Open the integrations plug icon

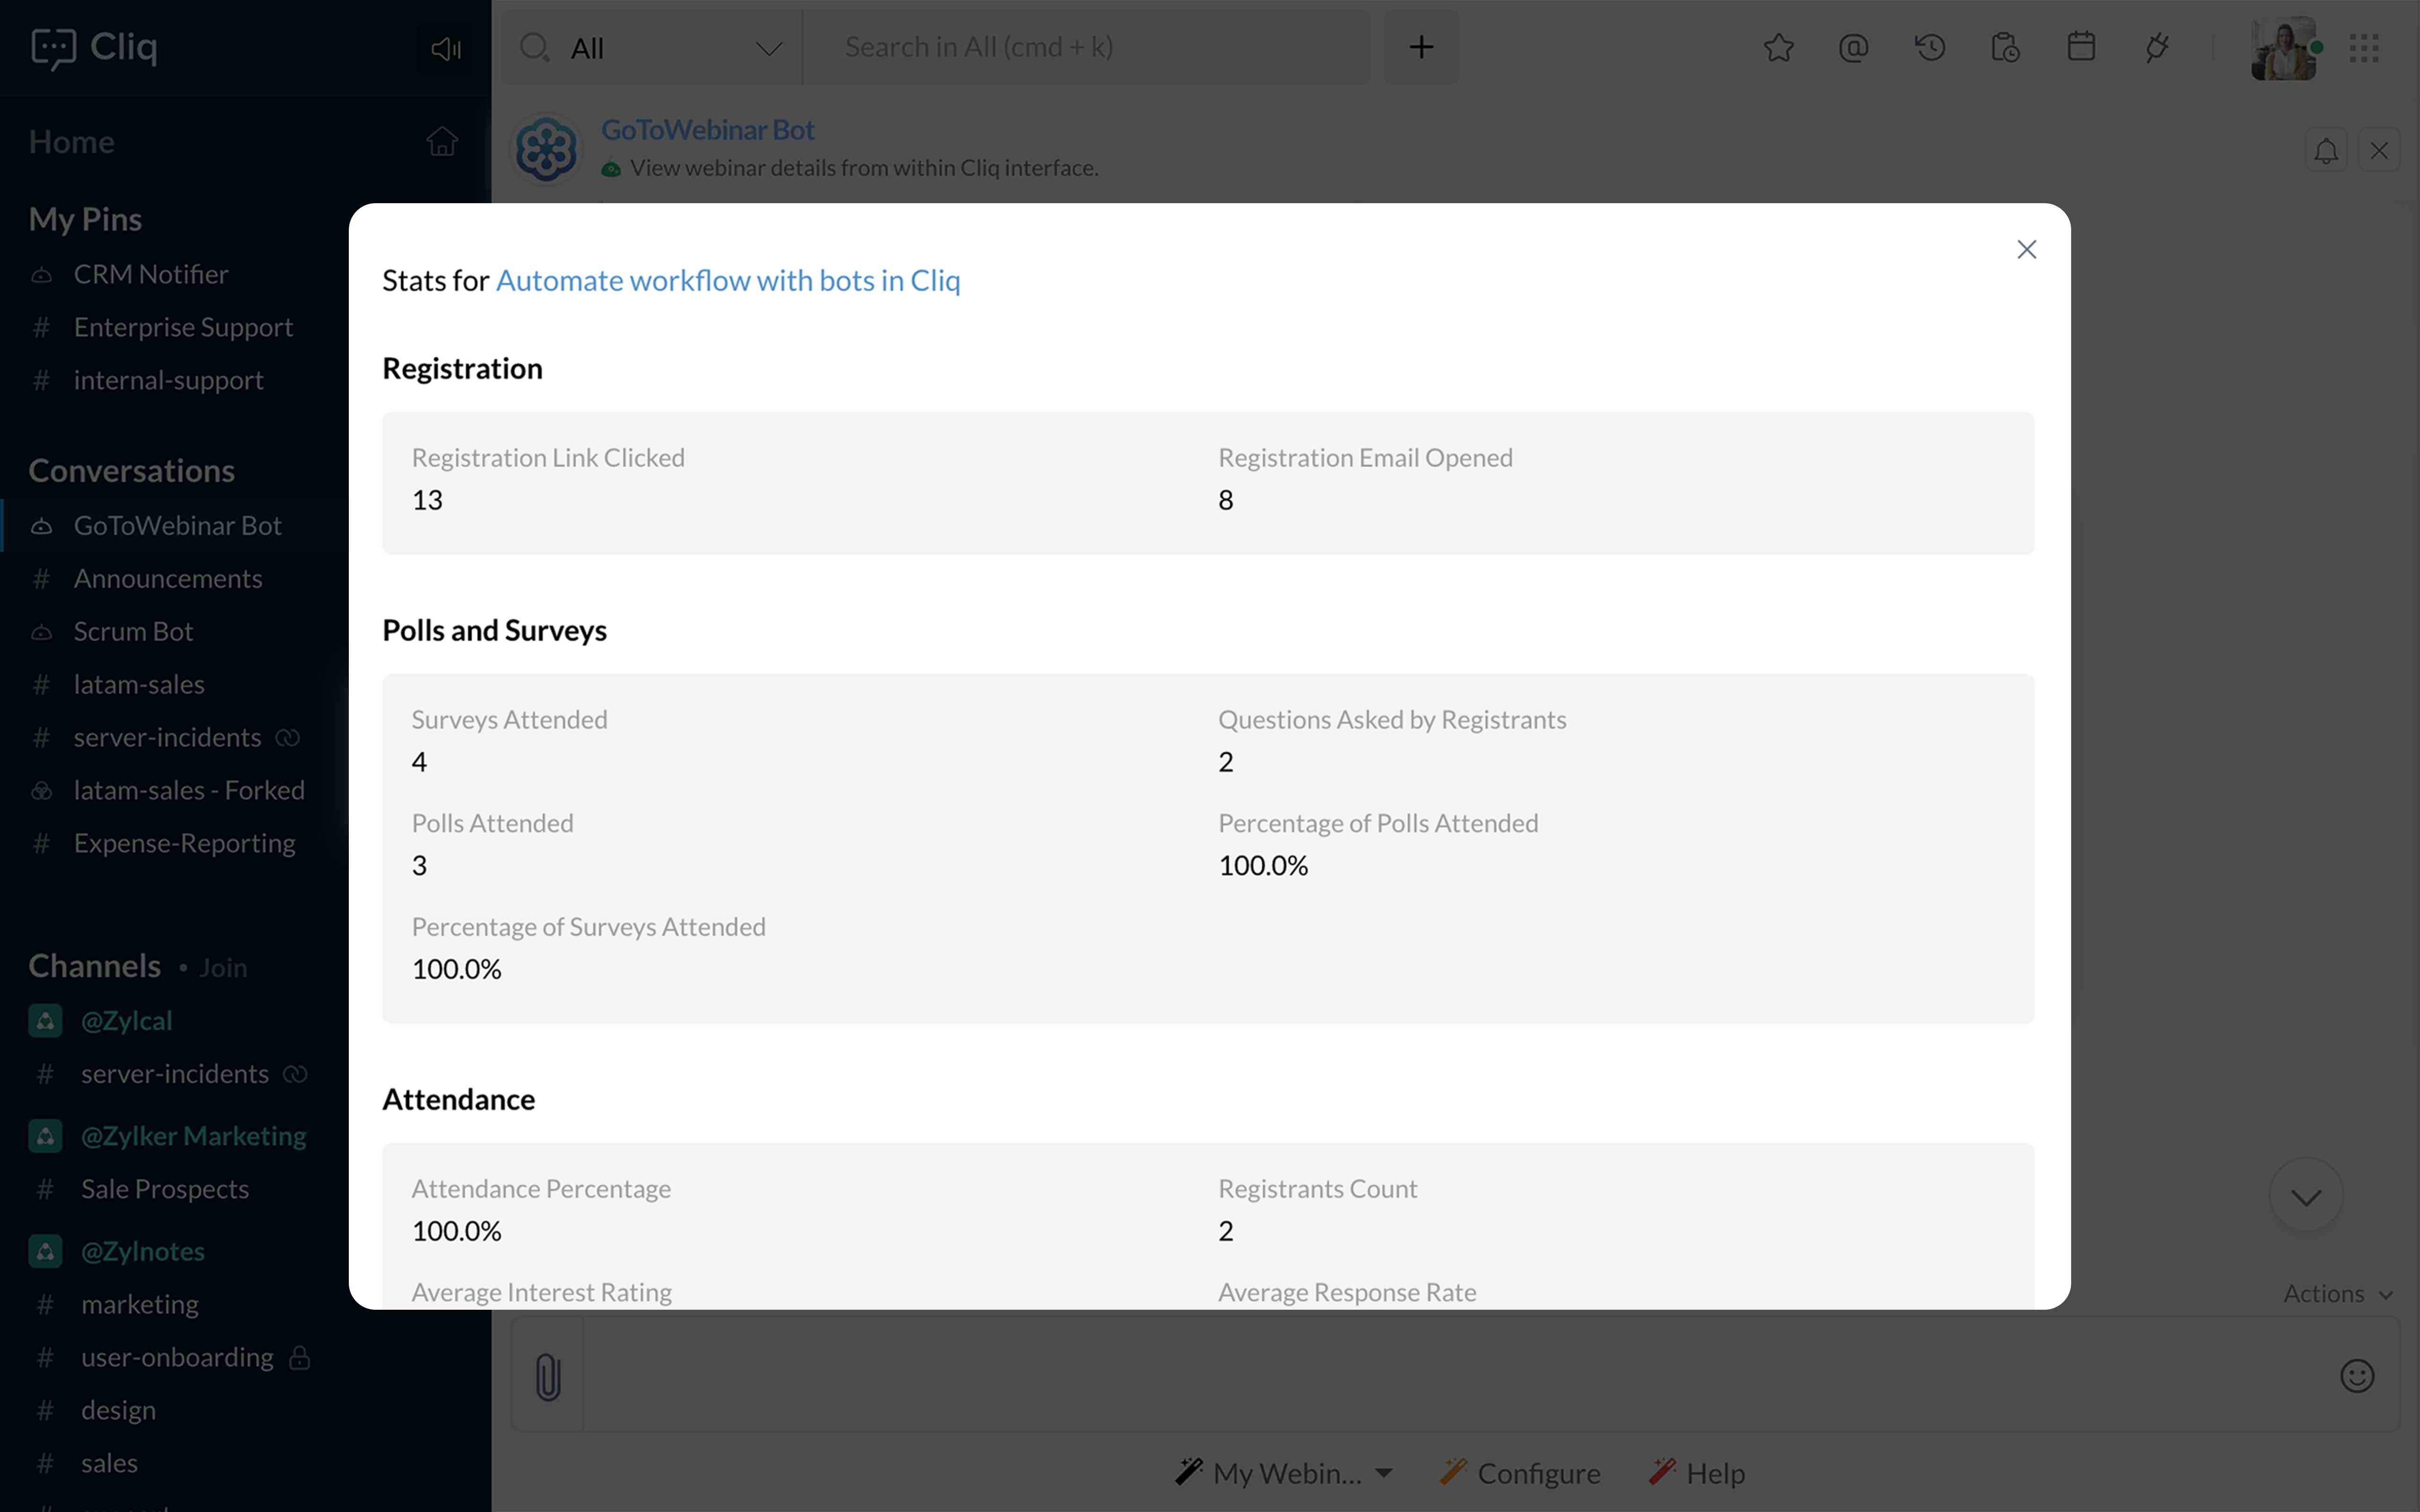(2157, 47)
